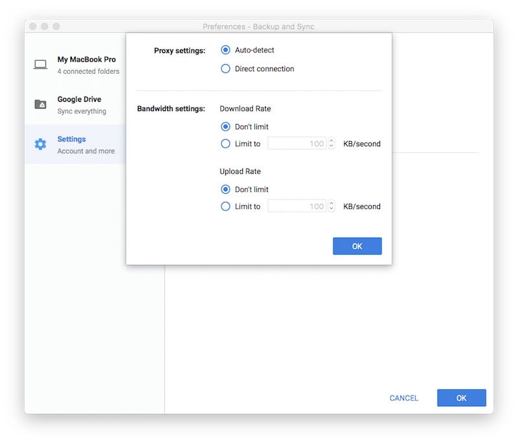Open the My MacBook Pro section
Image resolution: width=518 pixels, height=443 pixels.
(86, 65)
